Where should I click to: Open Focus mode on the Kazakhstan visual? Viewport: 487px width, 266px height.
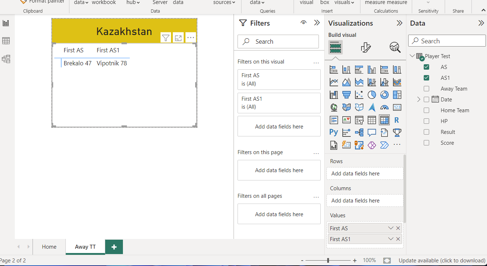(x=178, y=38)
